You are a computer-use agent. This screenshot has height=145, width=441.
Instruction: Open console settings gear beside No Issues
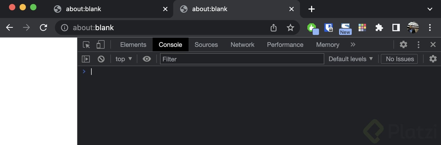[433, 59]
